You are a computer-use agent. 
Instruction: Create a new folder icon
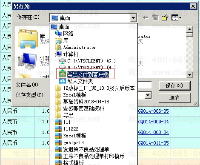pyautogui.click(x=165, y=17)
